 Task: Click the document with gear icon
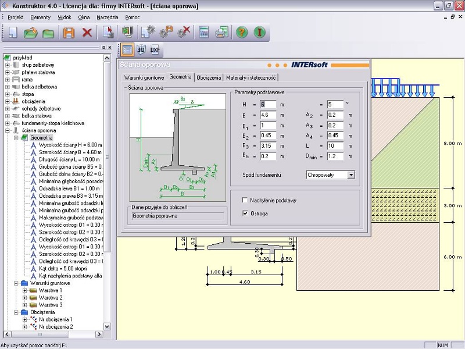pos(148,32)
